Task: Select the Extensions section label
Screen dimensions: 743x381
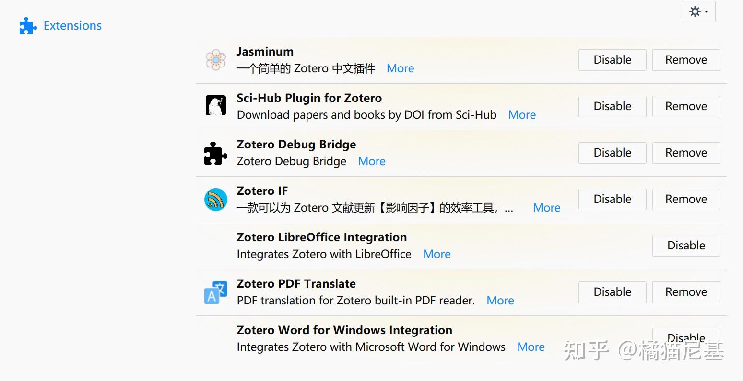Action: 72,25
